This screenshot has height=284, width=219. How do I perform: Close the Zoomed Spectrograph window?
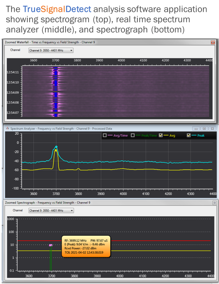(x=214, y=203)
